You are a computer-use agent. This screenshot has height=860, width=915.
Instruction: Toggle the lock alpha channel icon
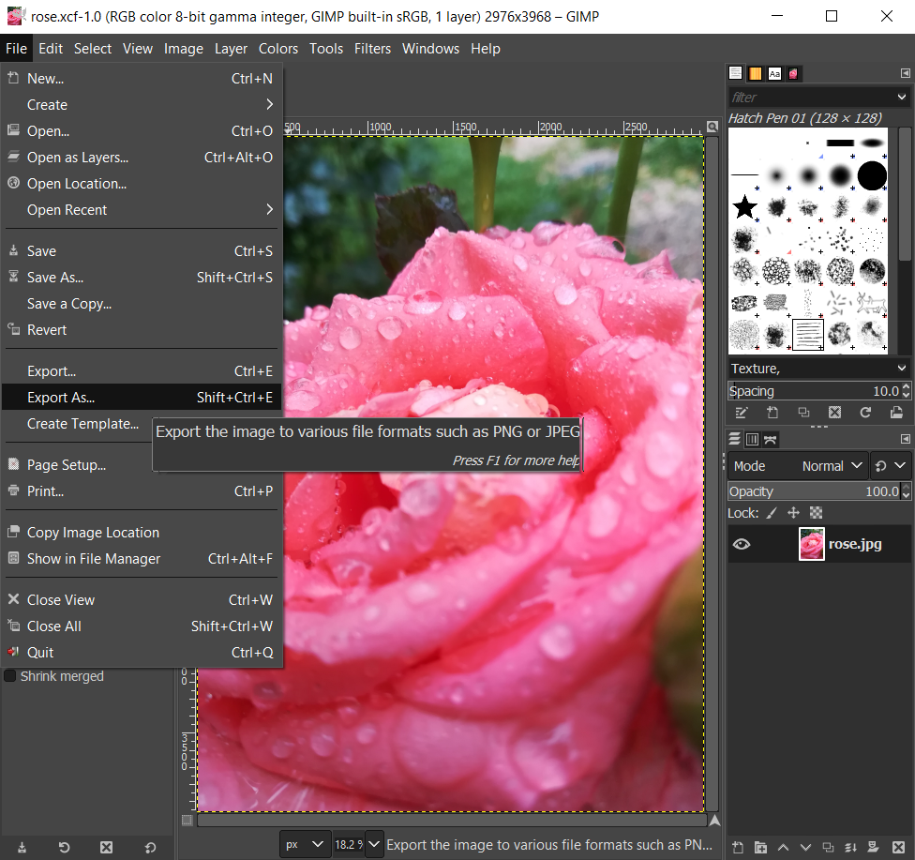pyautogui.click(x=816, y=513)
